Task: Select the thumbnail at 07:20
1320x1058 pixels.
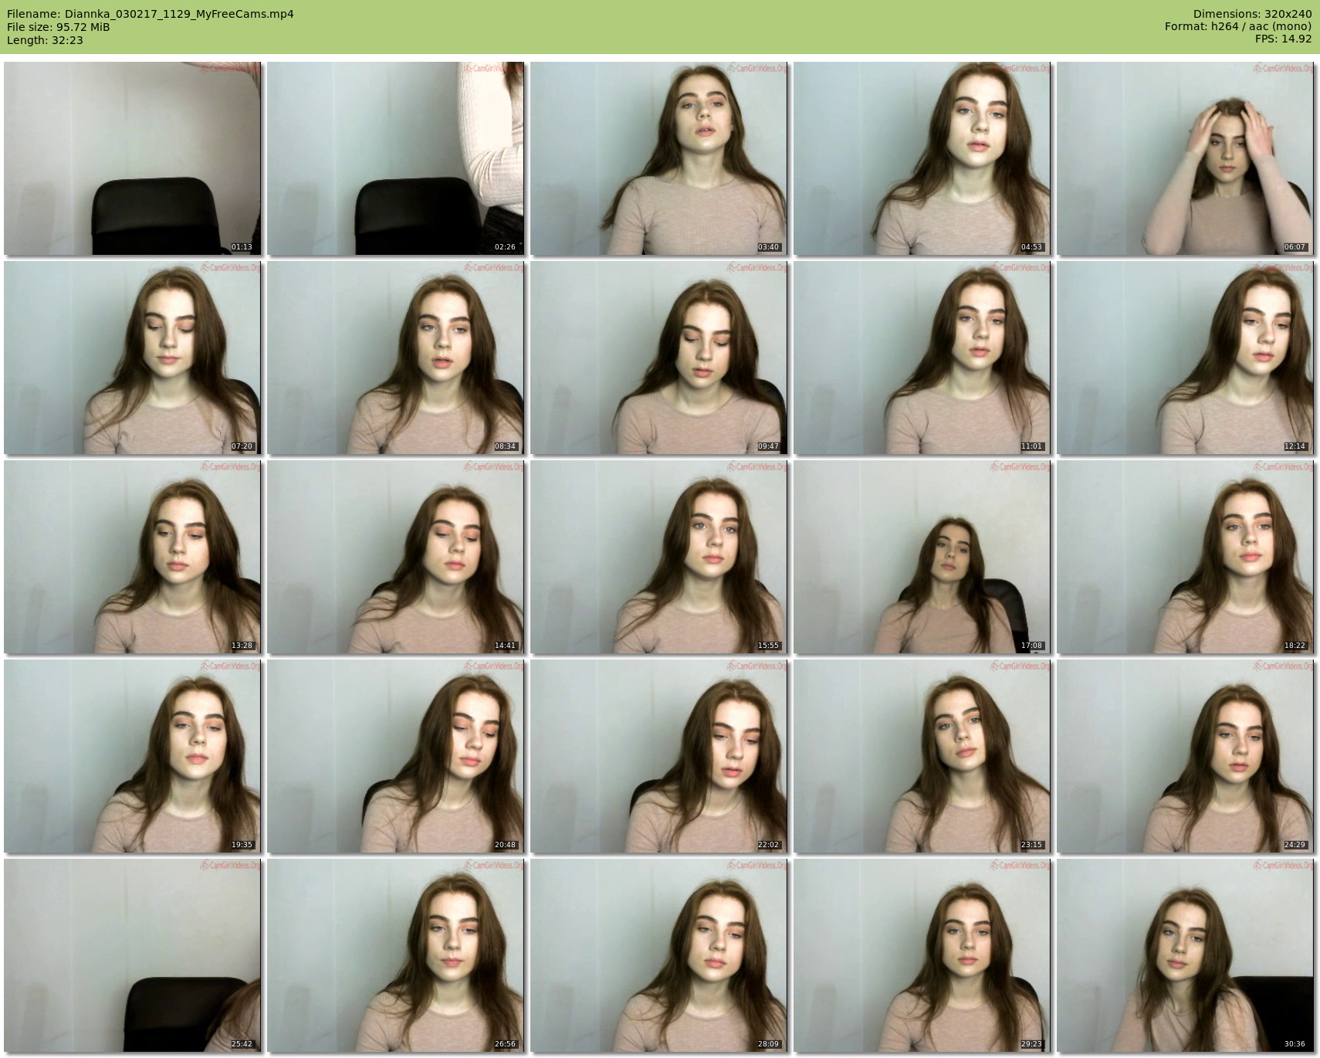Action: [x=132, y=358]
